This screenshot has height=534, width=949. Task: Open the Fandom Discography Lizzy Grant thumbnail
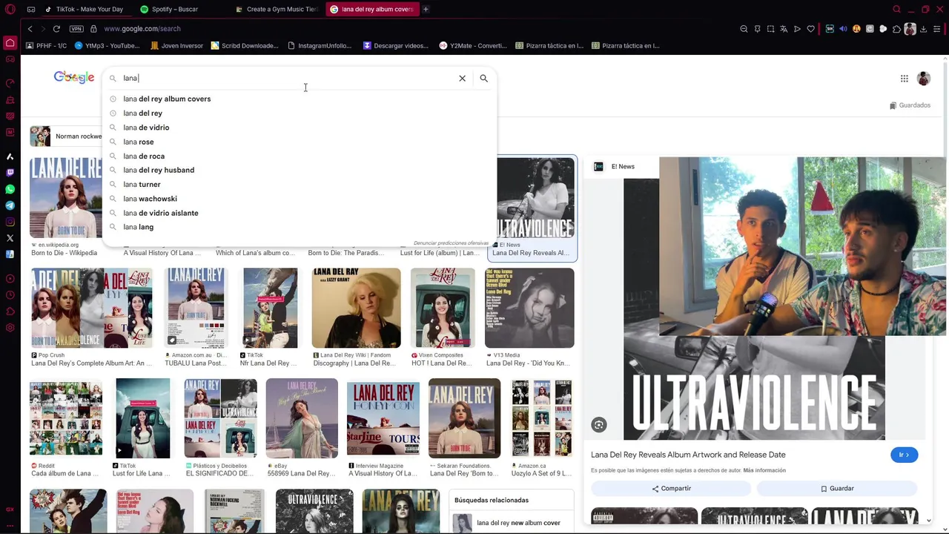click(356, 308)
